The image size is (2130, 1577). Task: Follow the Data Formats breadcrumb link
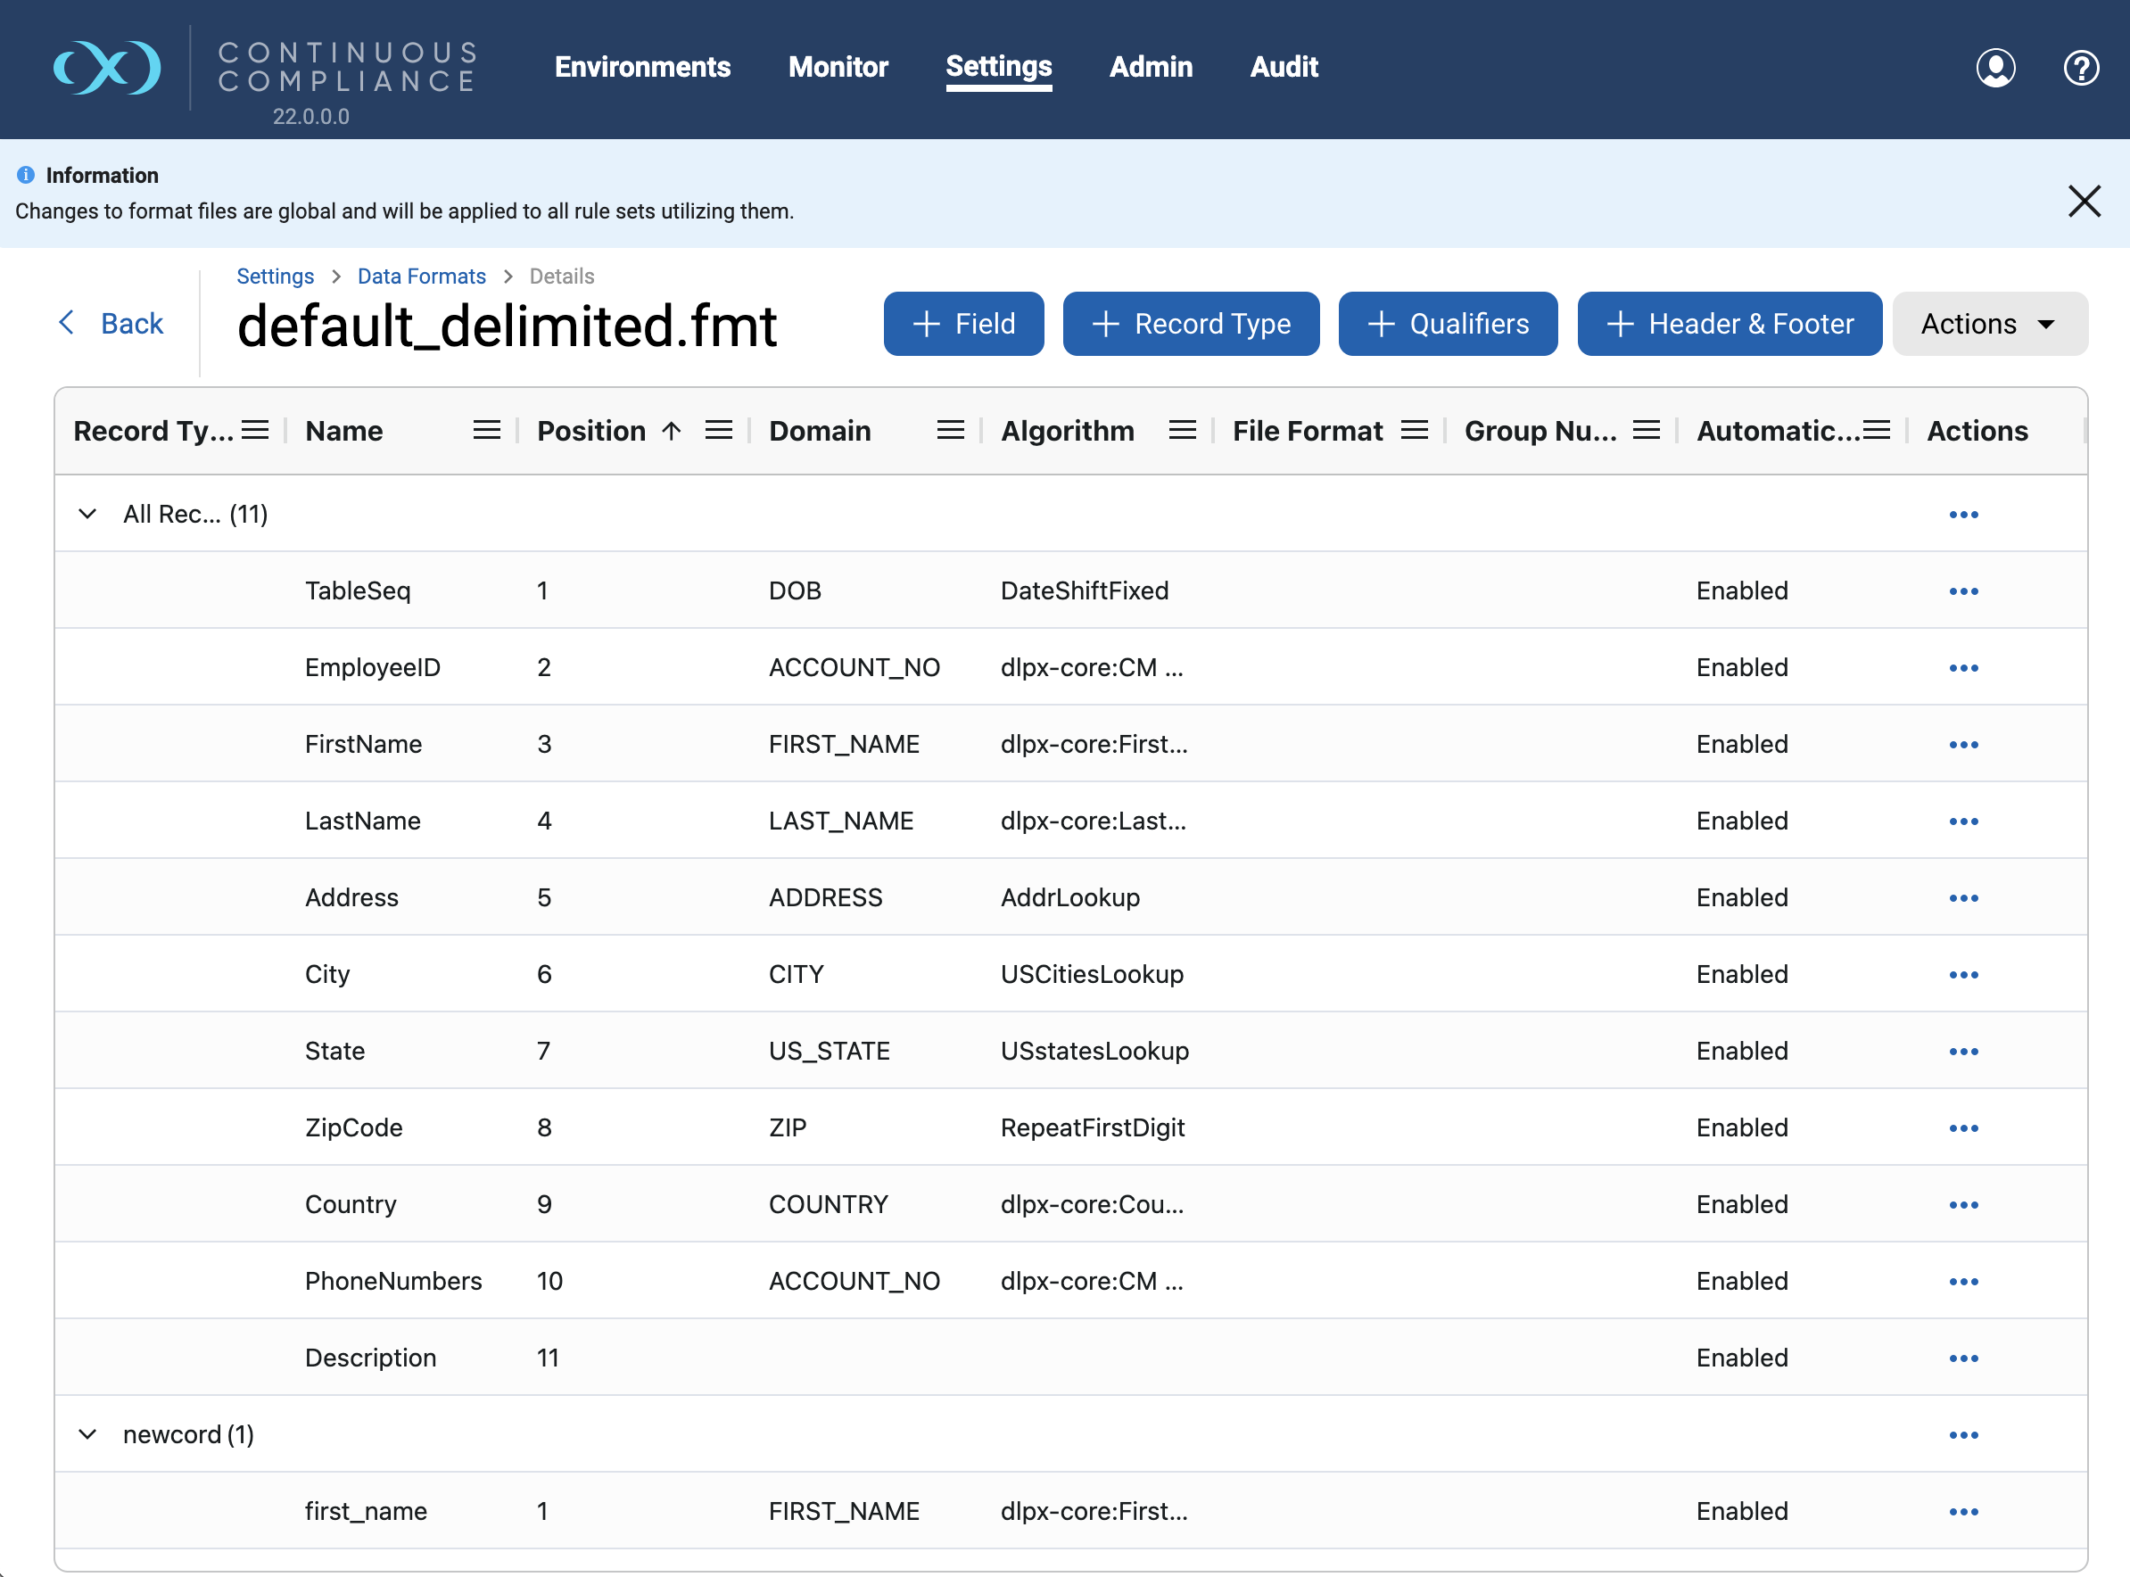(x=421, y=276)
